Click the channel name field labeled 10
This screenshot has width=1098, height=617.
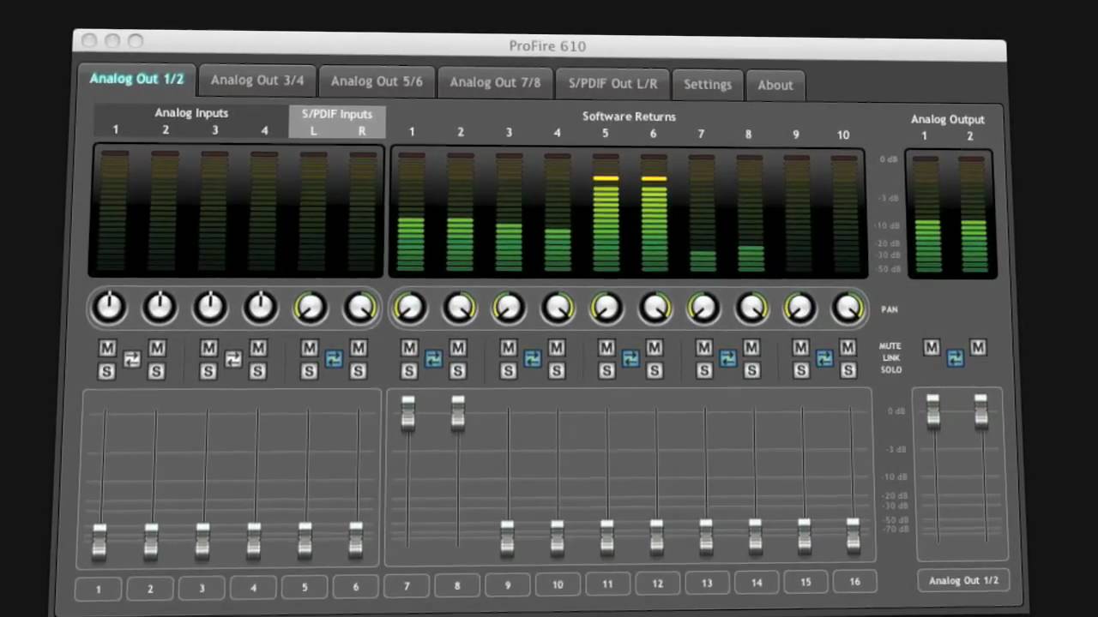[x=558, y=584]
